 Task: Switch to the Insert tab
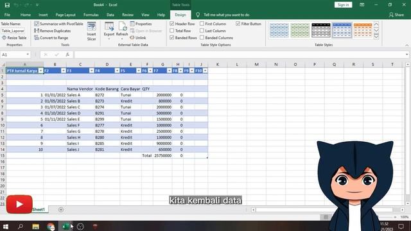tap(43, 15)
